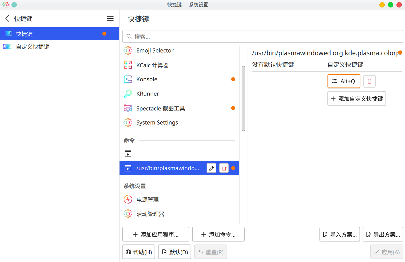Click the 添加命令 button

tap(218, 234)
